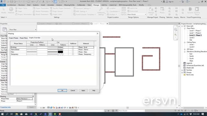
Task: Click Purge Unused in the ribbon
Action: (56, 11)
